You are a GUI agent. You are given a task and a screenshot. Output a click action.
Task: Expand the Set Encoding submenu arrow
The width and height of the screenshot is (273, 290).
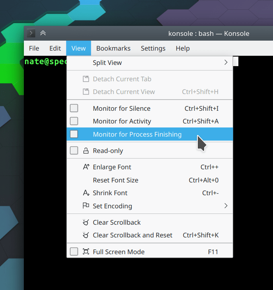coord(226,206)
